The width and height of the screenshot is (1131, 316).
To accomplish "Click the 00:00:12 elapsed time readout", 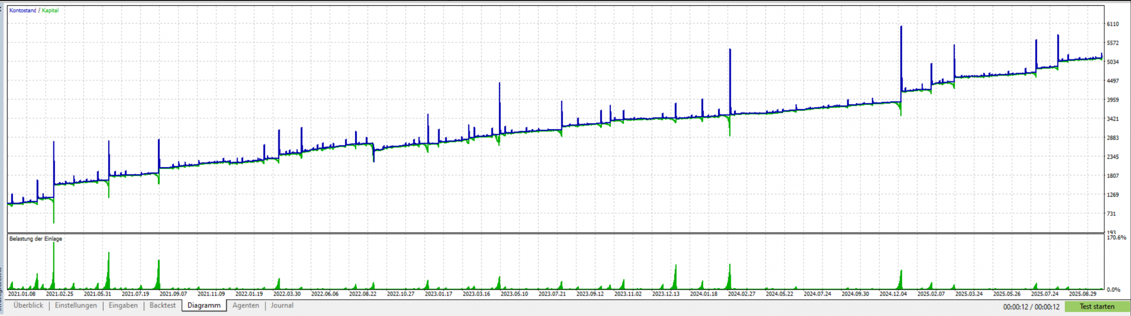I will tap(1015, 307).
